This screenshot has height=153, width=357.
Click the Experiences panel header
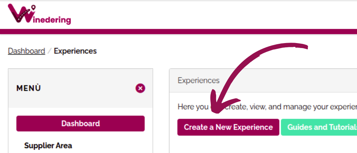pyautogui.click(x=263, y=81)
